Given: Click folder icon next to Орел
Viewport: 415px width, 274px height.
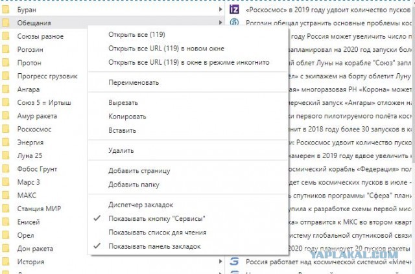Looking at the screenshot, I should coord(6,235).
